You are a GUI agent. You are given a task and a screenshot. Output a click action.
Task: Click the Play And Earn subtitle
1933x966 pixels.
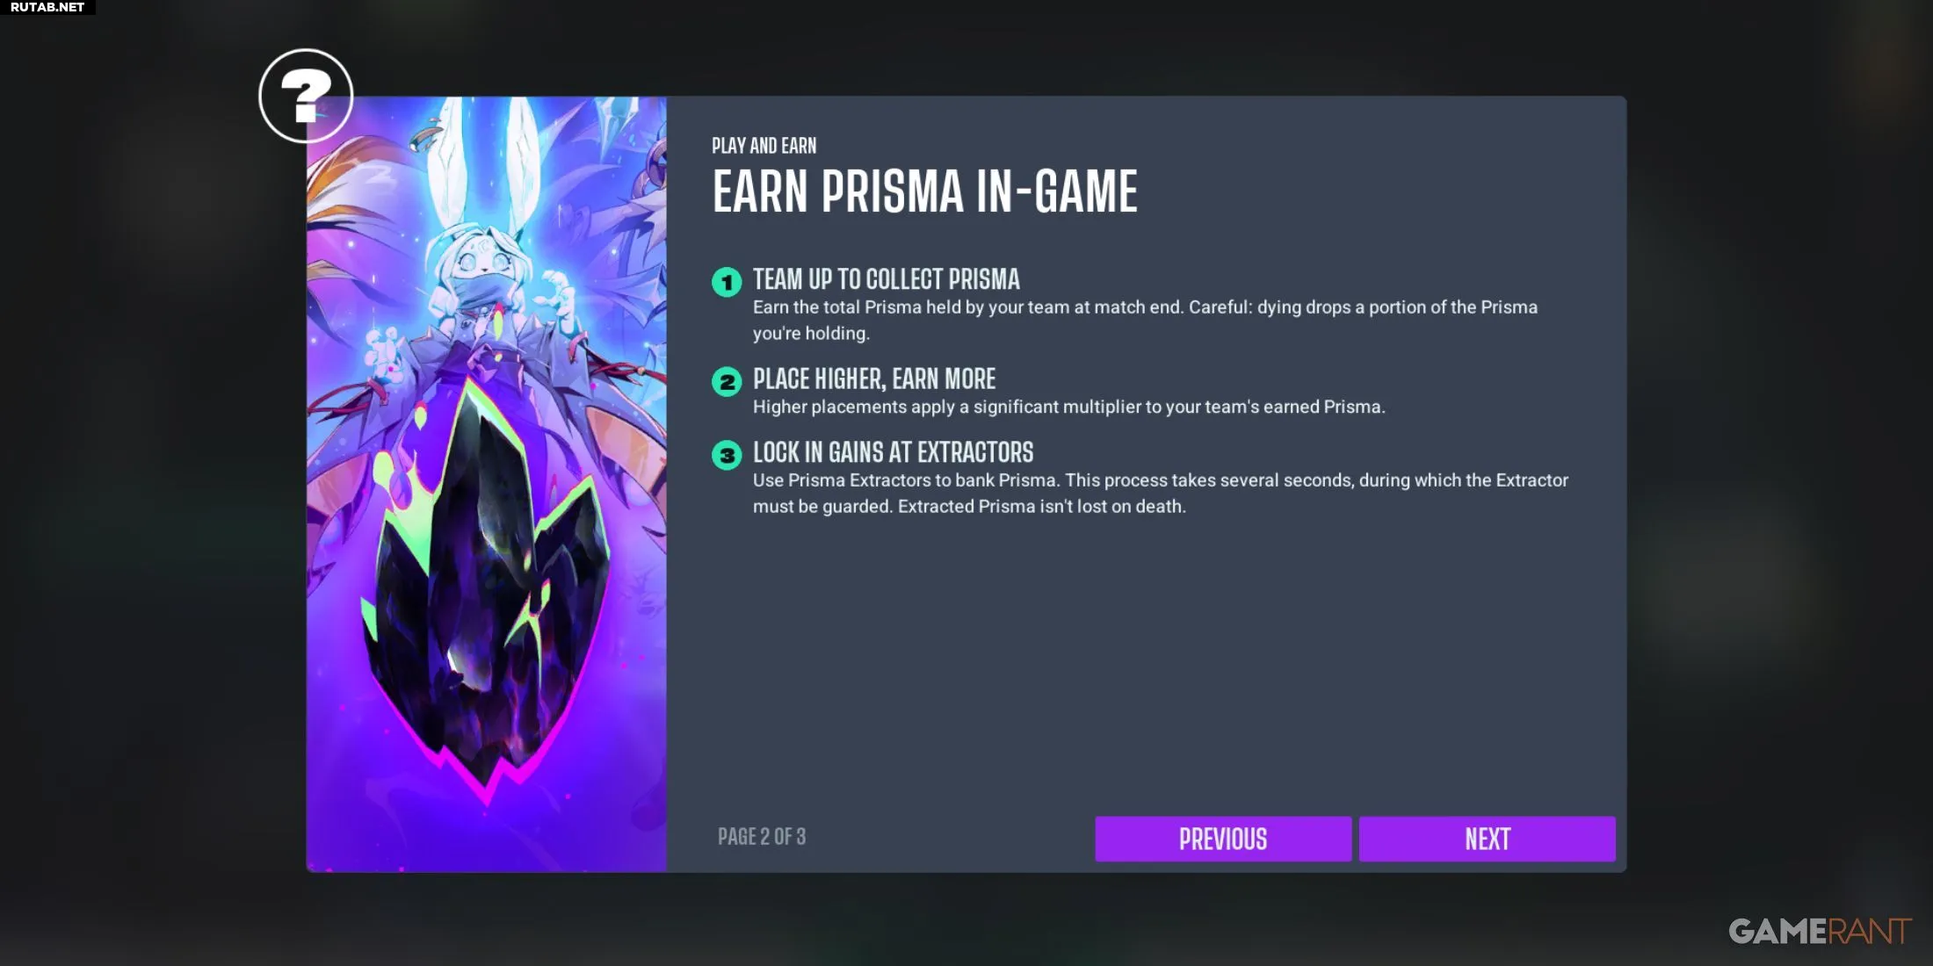point(764,146)
